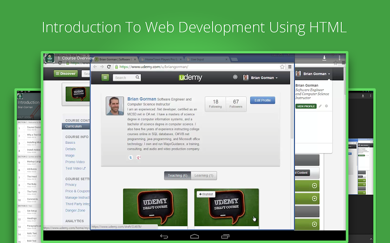Open the Google Plus profile link icon
The width and height of the screenshot is (390, 243).
click(138, 157)
